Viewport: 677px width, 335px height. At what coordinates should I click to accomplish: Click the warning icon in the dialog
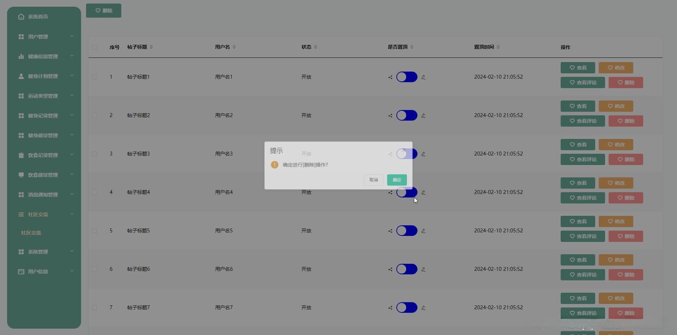[x=274, y=165]
